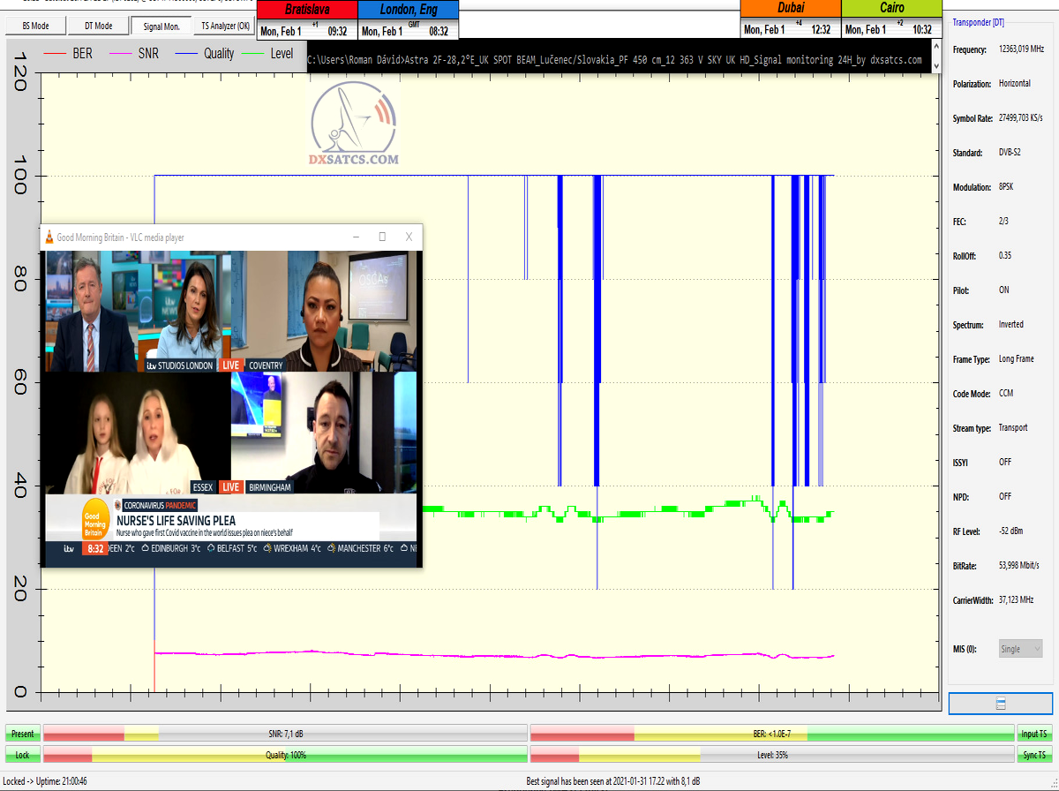
Task: Toggle the Lock status indicator
Action: coord(23,755)
